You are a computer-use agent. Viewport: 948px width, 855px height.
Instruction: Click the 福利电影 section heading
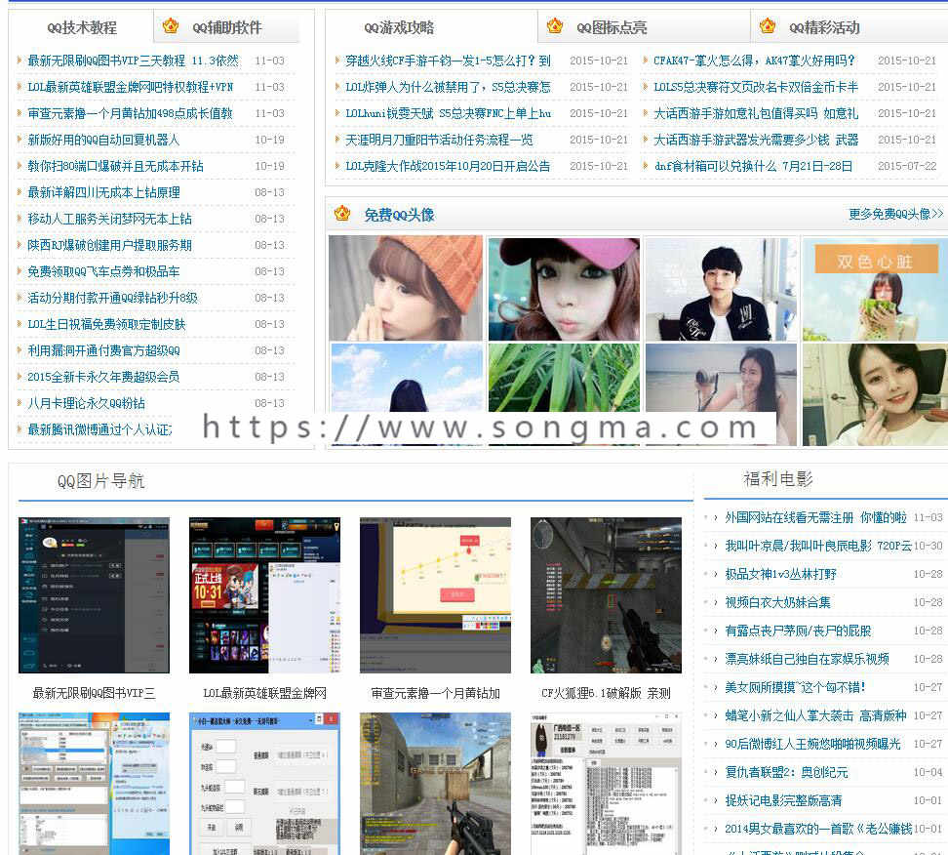(778, 479)
